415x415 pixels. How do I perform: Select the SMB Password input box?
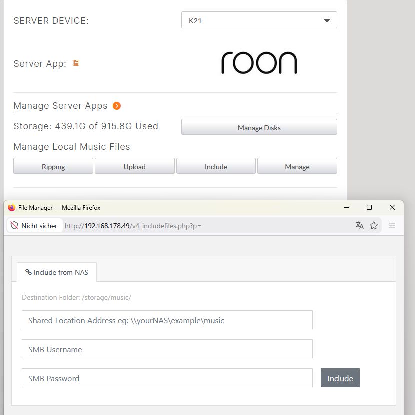point(167,378)
